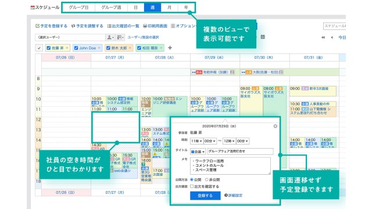This screenshot has width=372, height=209.
Task: Click the ユーザー/施設の選択 link
Action: (x=144, y=37)
